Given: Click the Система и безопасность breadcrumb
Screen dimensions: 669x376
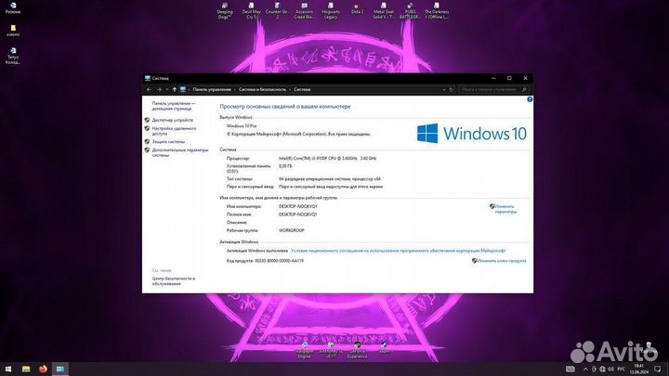Looking at the screenshot, I should tap(262, 89).
